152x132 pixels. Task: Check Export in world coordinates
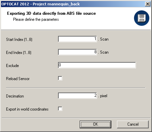(x=60, y=109)
